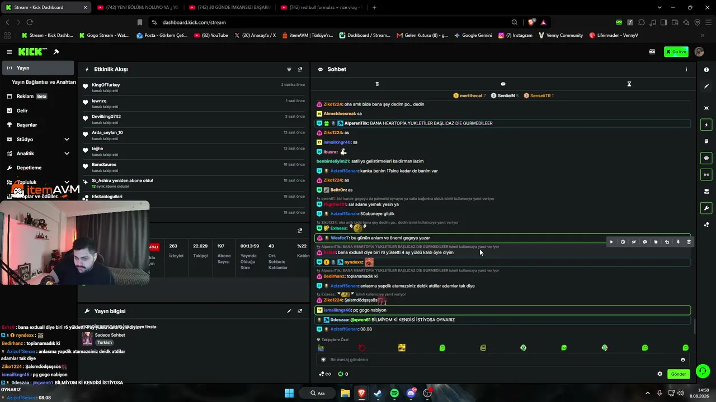The height and width of the screenshot is (402, 716).
Task: Reload the page in browser
Action: pyautogui.click(x=30, y=22)
